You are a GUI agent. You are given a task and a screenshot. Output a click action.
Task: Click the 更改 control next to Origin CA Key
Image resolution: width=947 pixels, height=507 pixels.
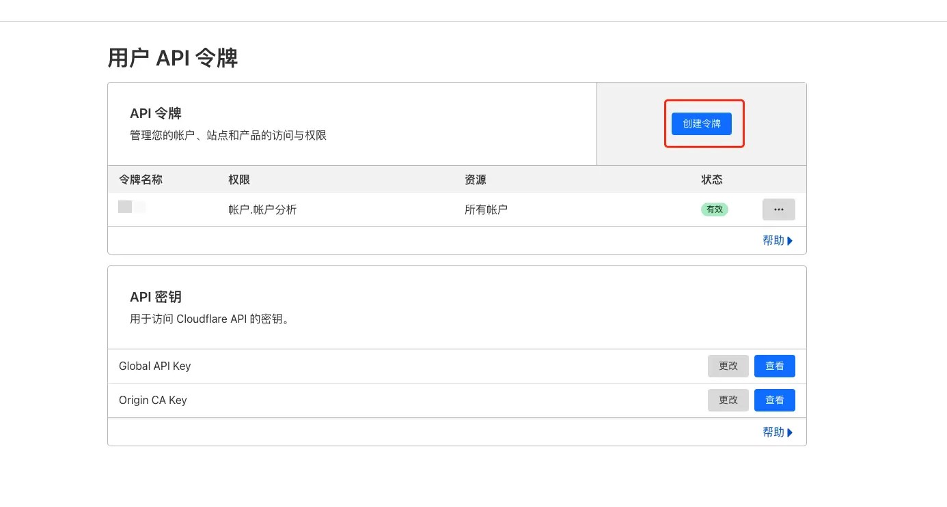[728, 400]
